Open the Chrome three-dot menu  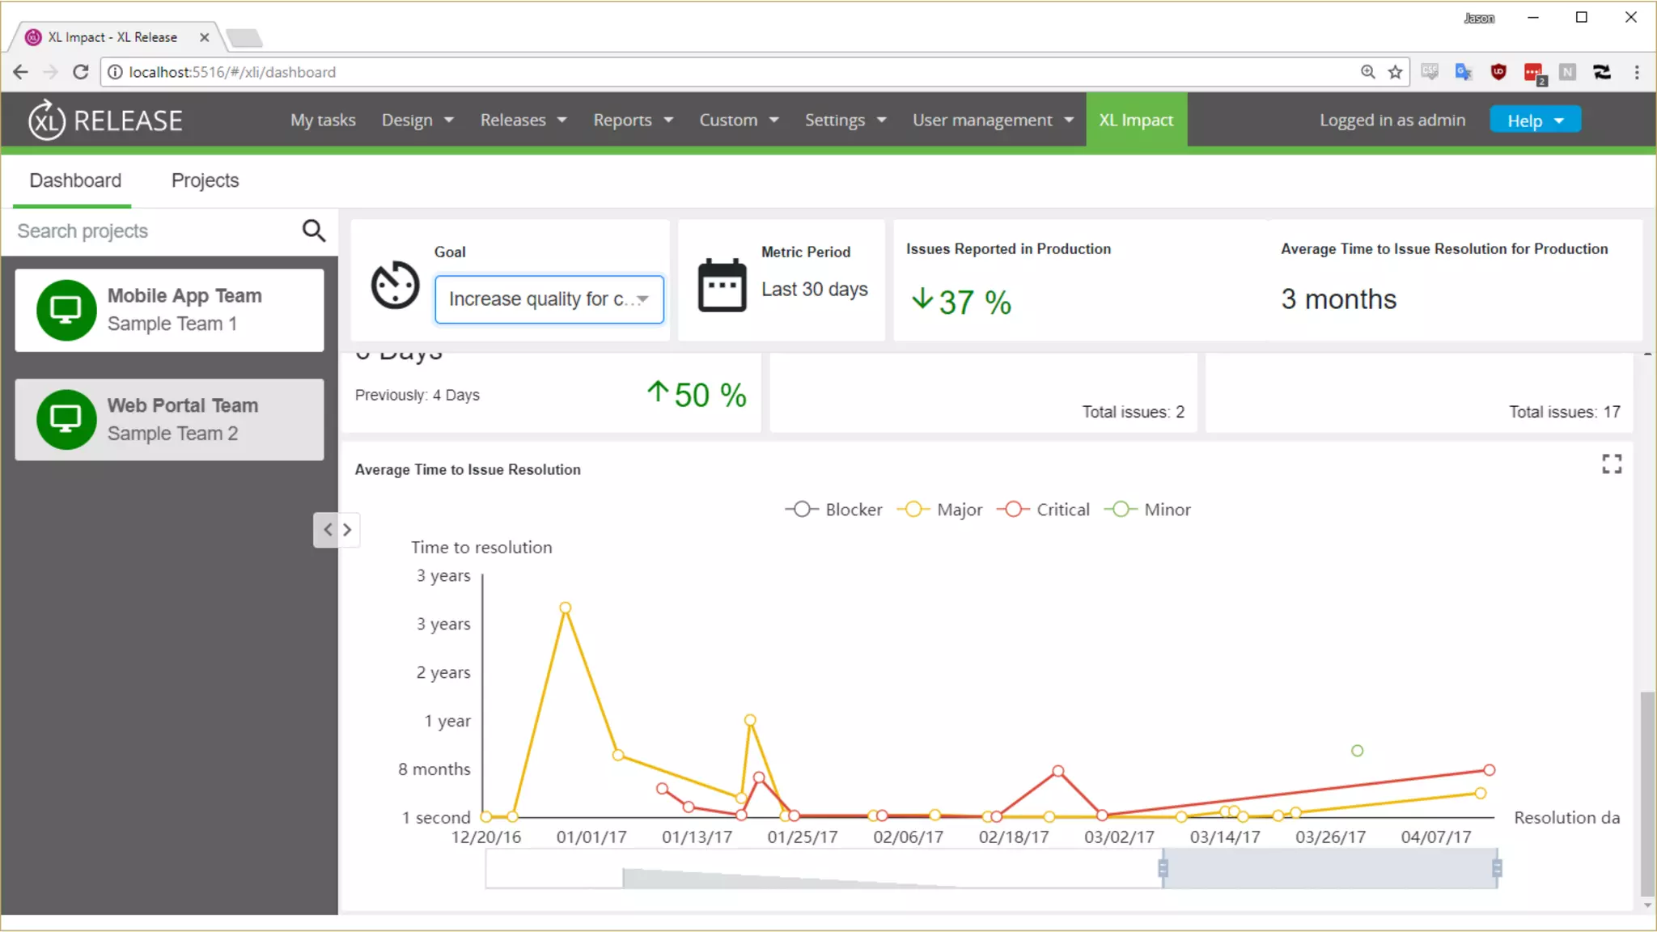point(1637,72)
